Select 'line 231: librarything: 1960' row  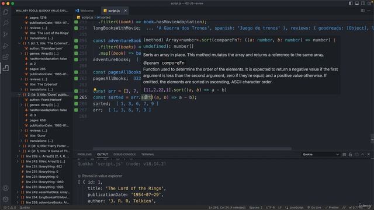click(42, 182)
